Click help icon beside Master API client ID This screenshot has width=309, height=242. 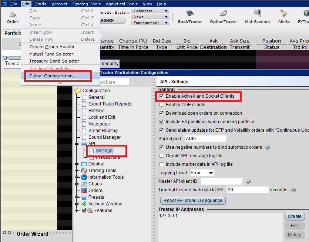pyautogui.click(x=248, y=181)
